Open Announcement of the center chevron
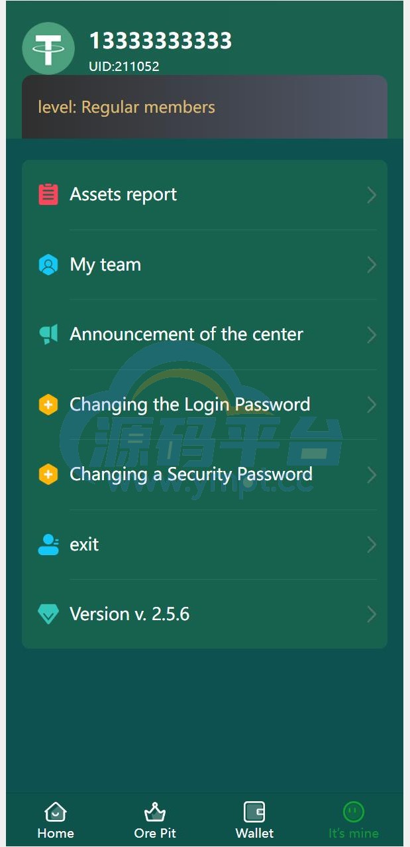 coord(372,335)
